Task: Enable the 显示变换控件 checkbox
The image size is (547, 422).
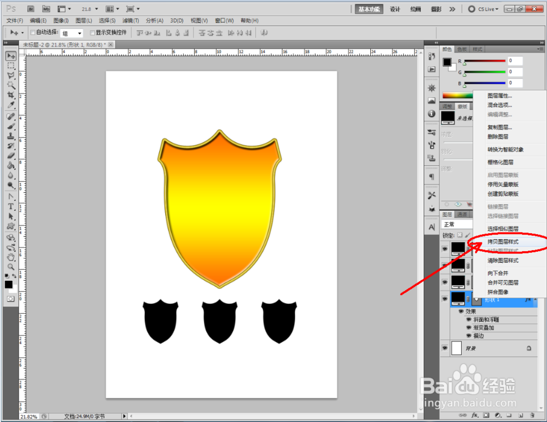Action: (92, 32)
